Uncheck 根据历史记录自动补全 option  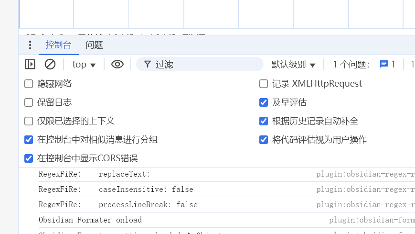264,121
